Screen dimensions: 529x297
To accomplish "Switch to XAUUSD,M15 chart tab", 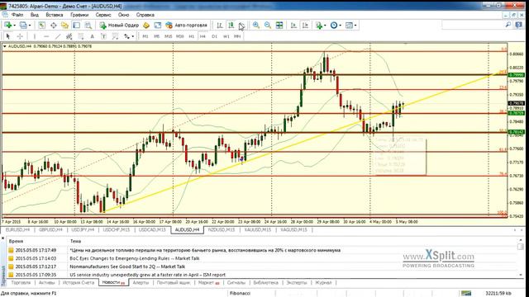I will click(x=258, y=229).
